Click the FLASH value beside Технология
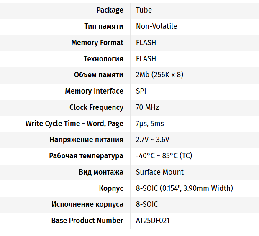This screenshot has height=236, width=259. [x=146, y=59]
